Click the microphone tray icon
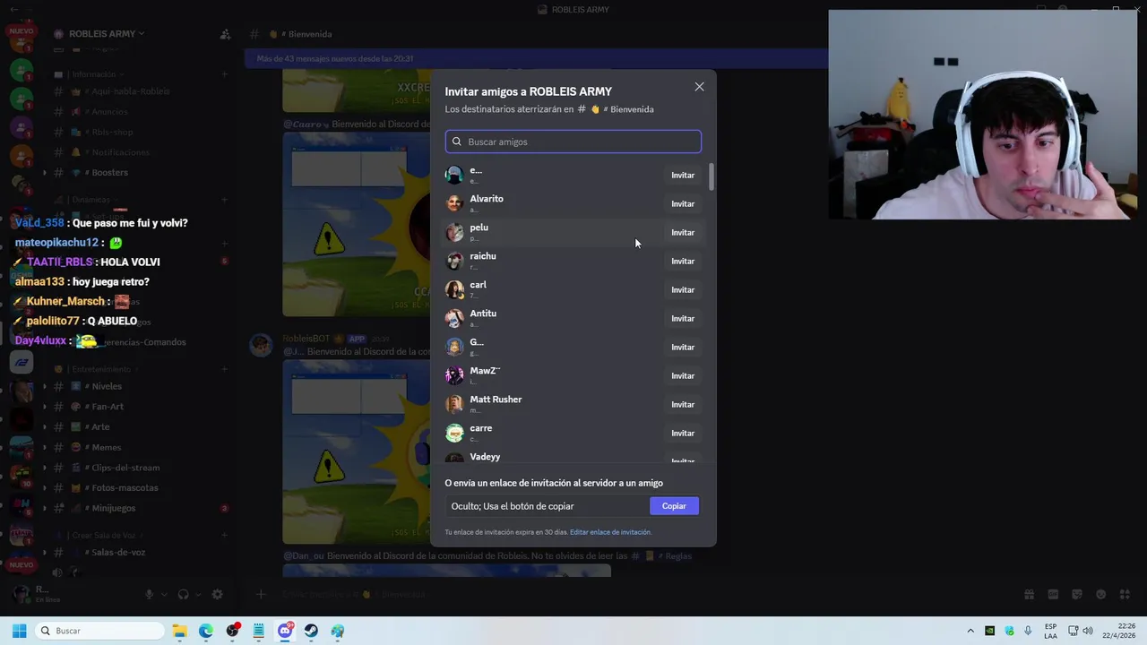Viewport: 1147px width, 645px height. pyautogui.click(x=1028, y=631)
